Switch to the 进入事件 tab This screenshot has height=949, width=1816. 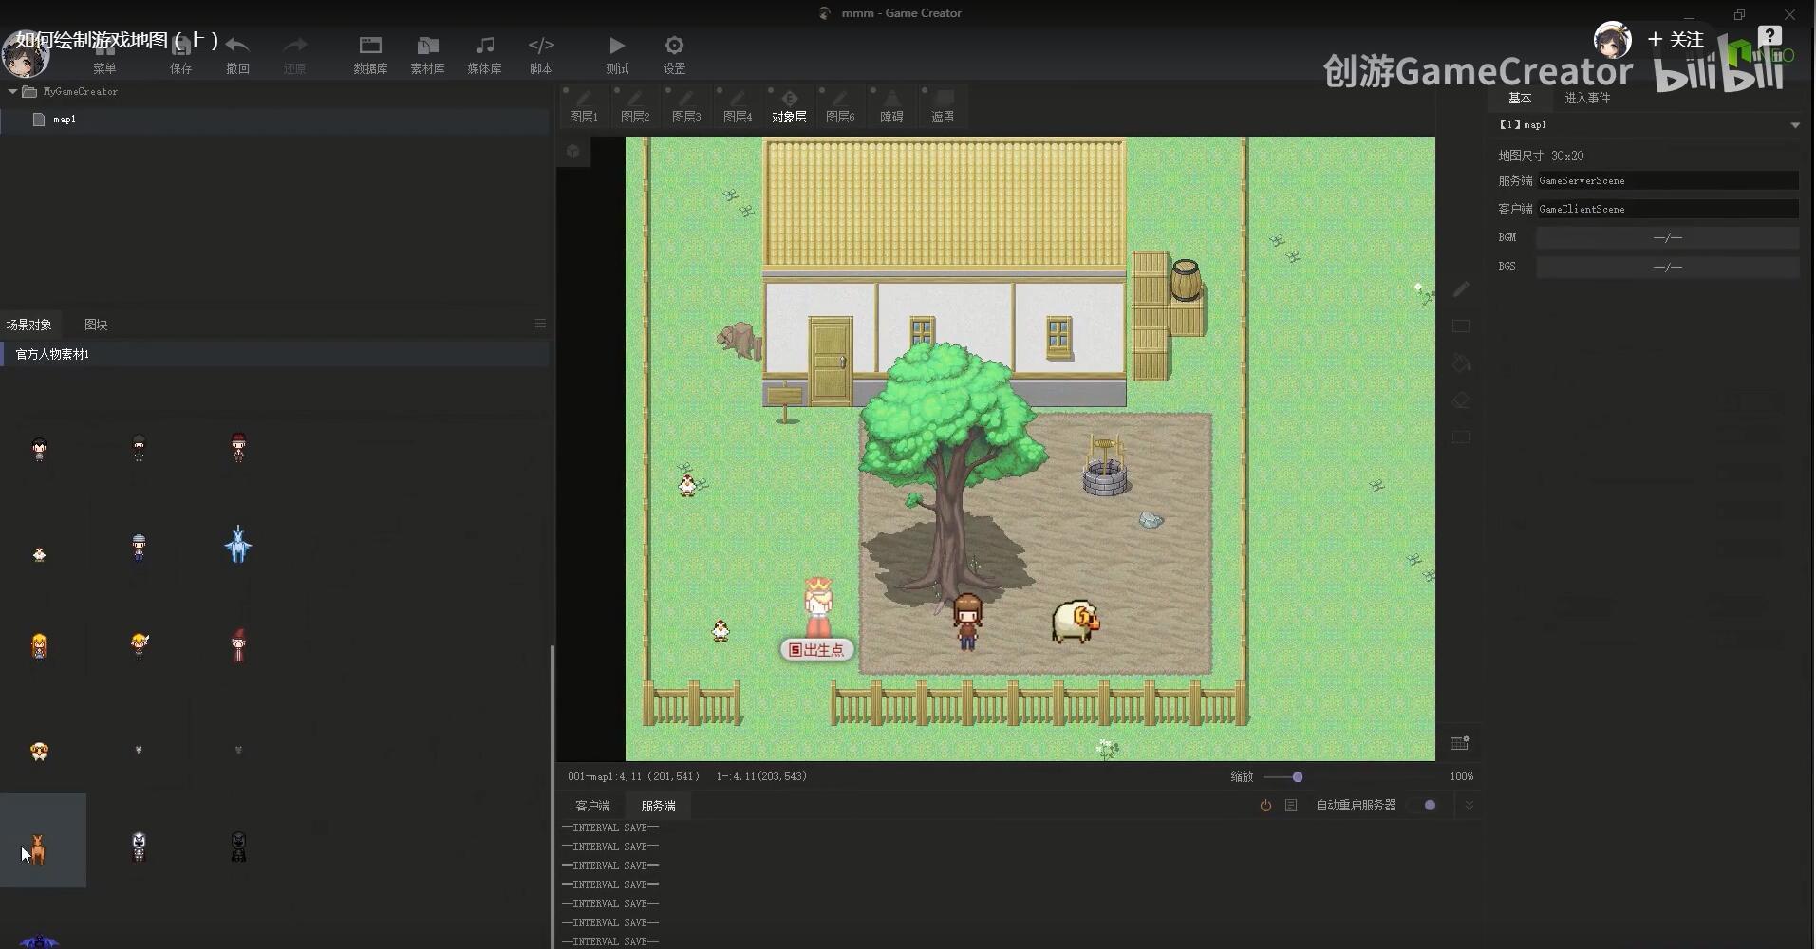1586,99
